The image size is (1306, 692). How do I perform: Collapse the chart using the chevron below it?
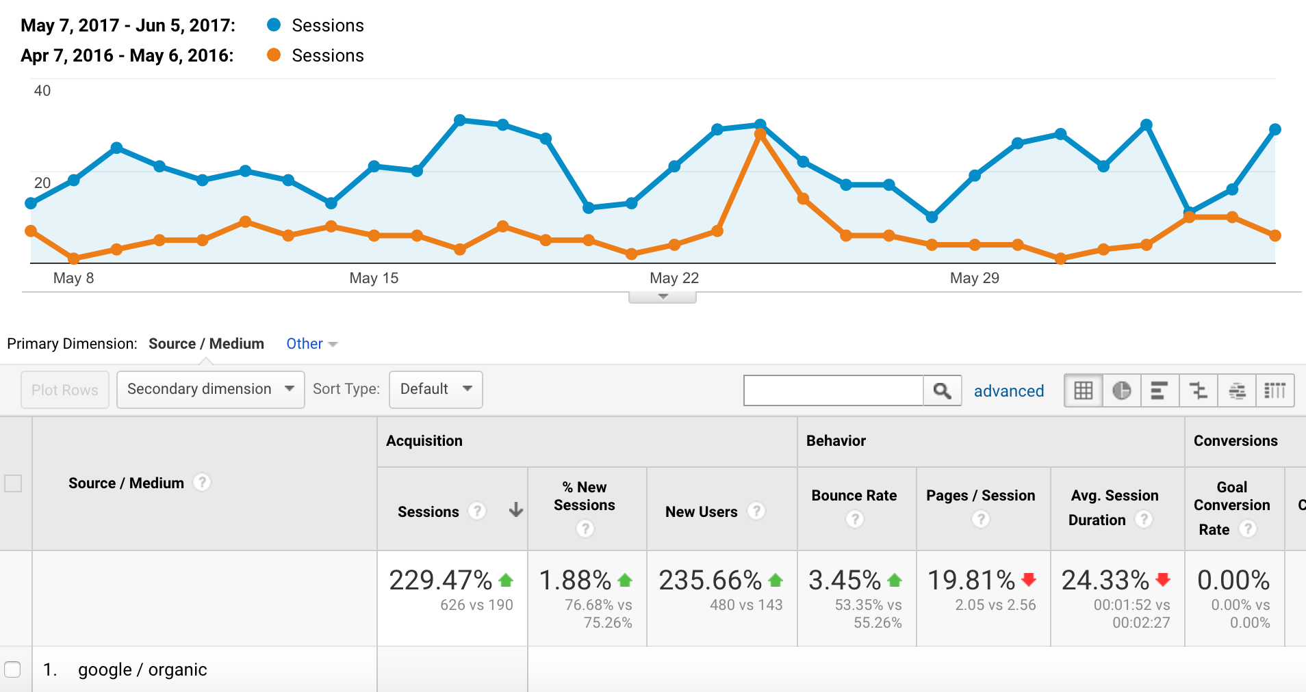click(661, 295)
